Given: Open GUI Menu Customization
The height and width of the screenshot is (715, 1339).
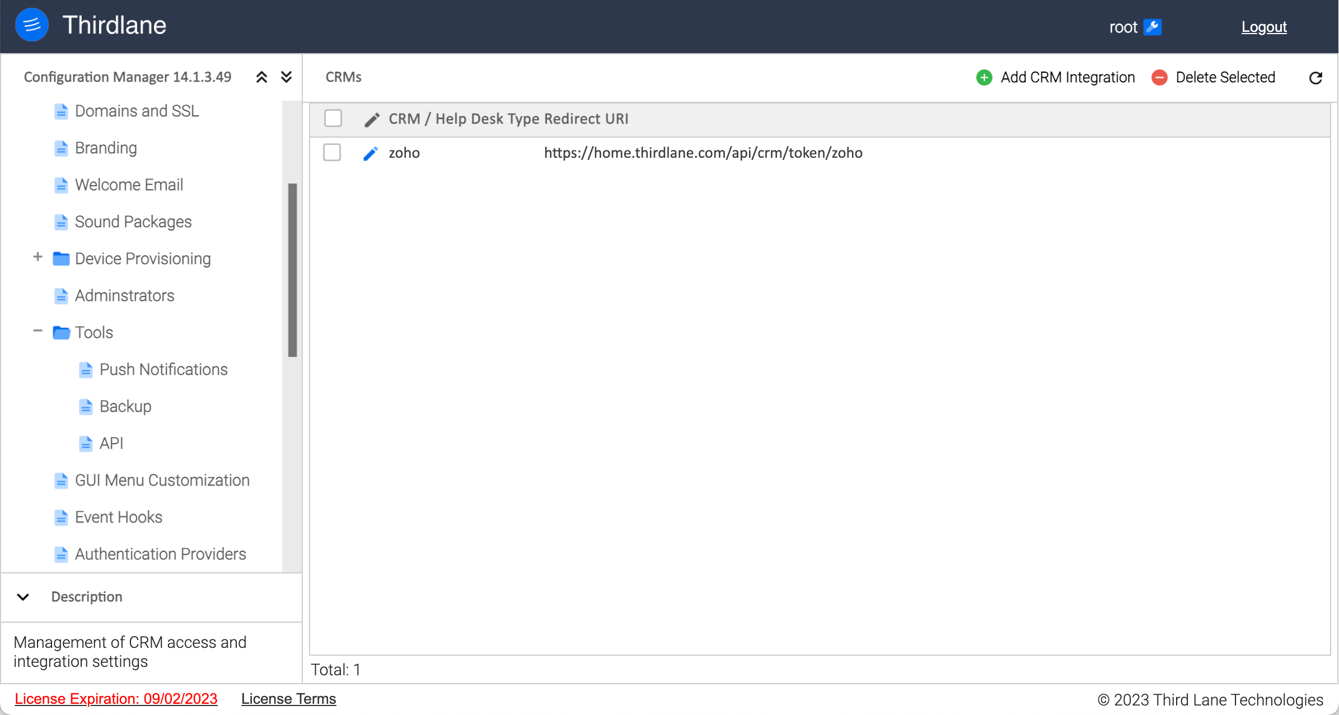Looking at the screenshot, I should tap(162, 480).
